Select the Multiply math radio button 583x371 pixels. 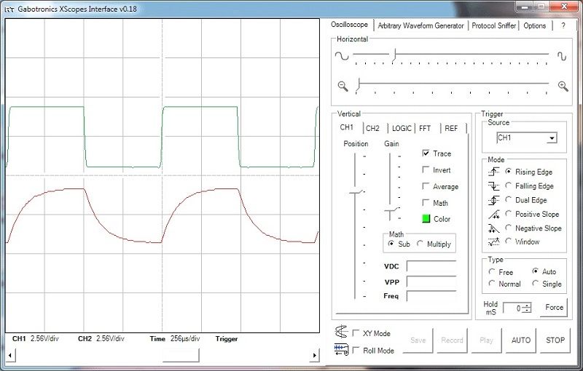(420, 244)
